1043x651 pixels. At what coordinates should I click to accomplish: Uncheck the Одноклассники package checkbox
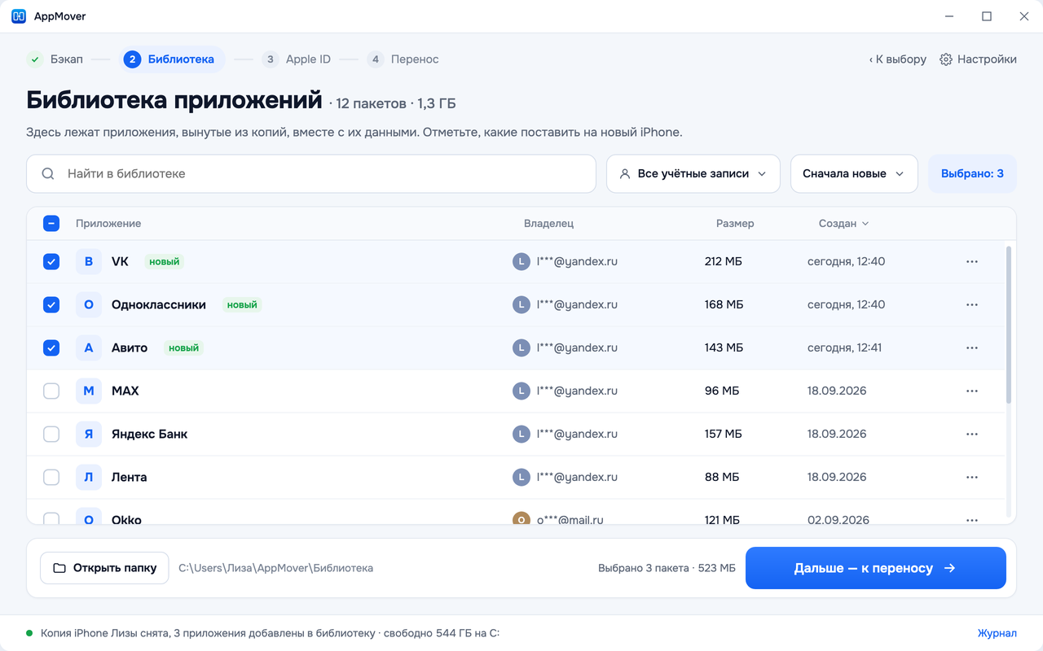coord(51,305)
